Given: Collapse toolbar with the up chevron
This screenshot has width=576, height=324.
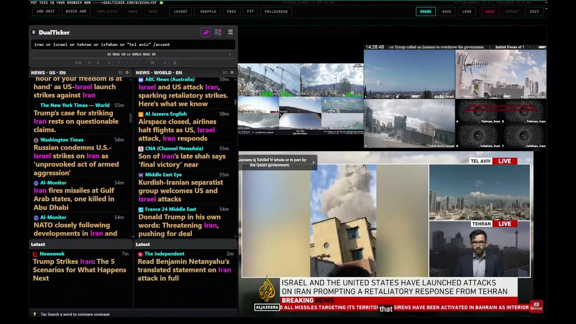Looking at the screenshot, I should [x=189, y=63].
